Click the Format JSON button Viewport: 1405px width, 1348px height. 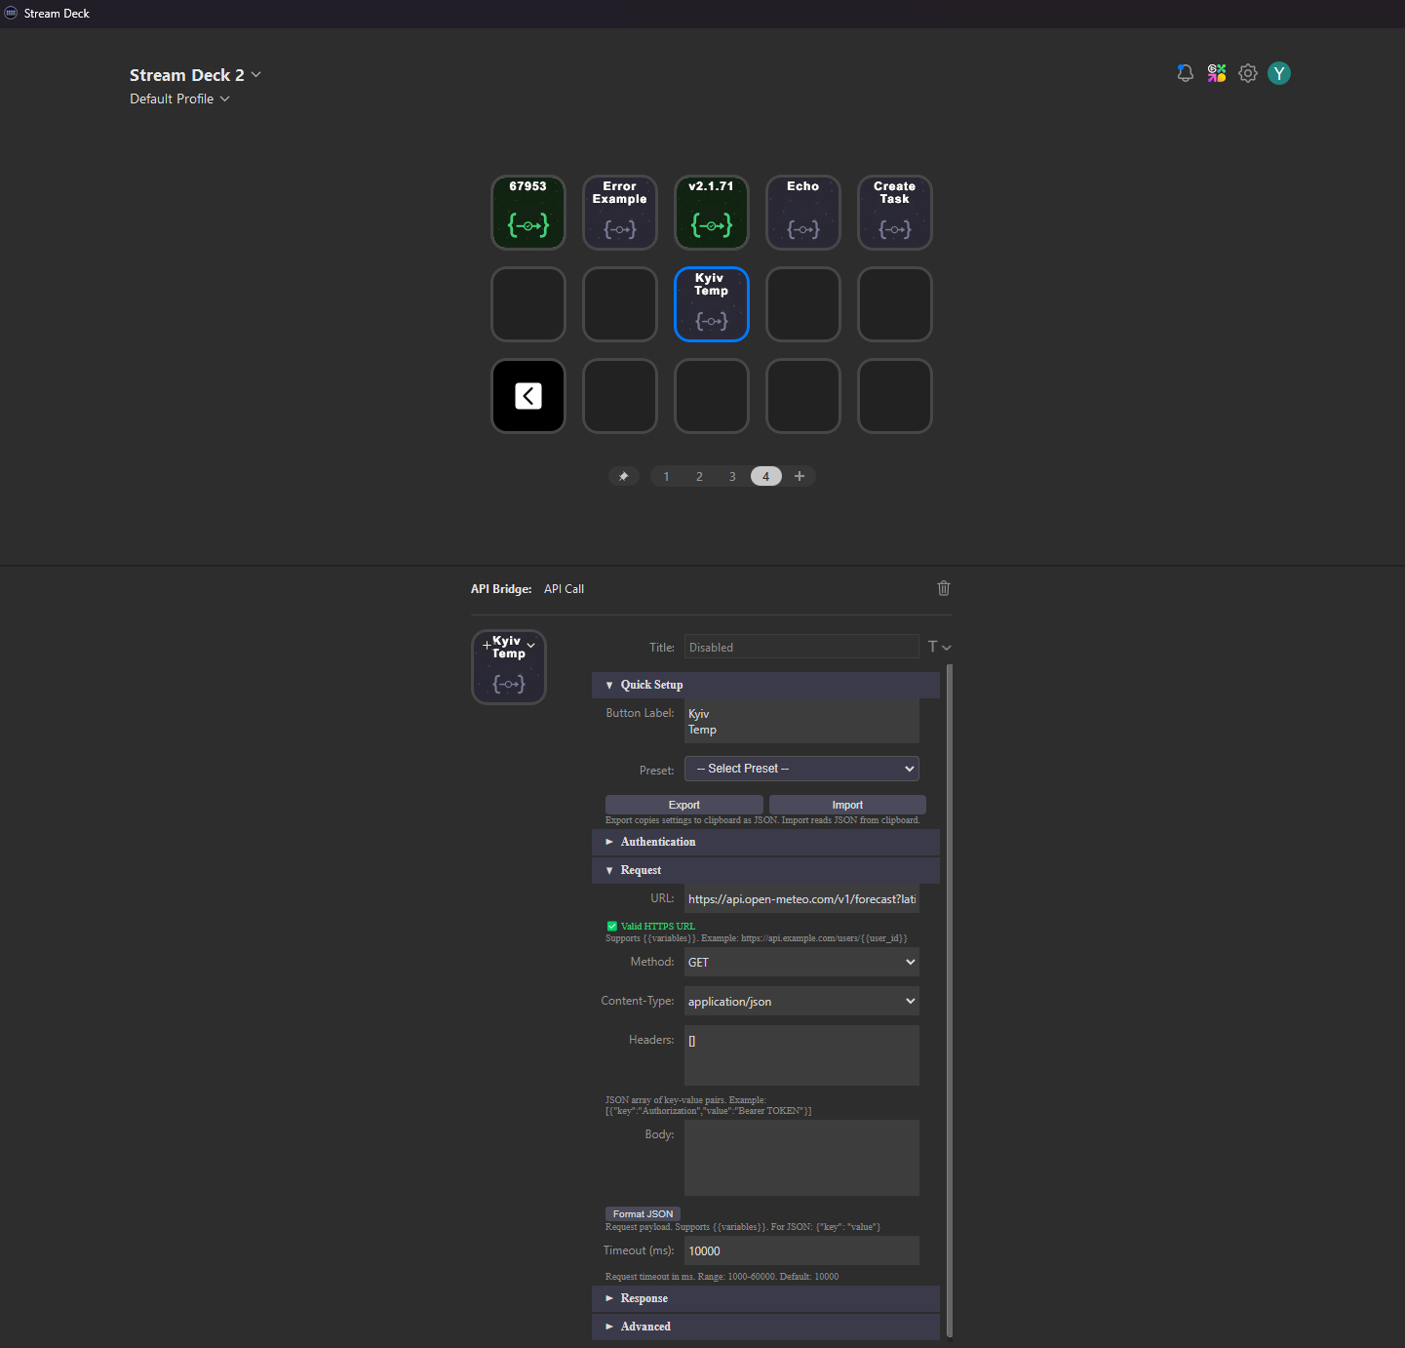[x=643, y=1214]
